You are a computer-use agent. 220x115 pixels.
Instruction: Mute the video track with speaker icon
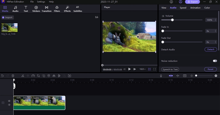pyautogui.click(x=9, y=105)
